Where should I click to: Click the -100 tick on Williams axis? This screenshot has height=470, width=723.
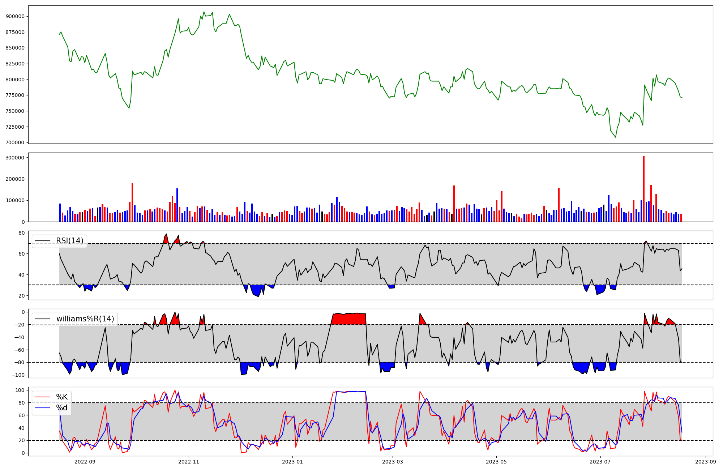pos(18,375)
